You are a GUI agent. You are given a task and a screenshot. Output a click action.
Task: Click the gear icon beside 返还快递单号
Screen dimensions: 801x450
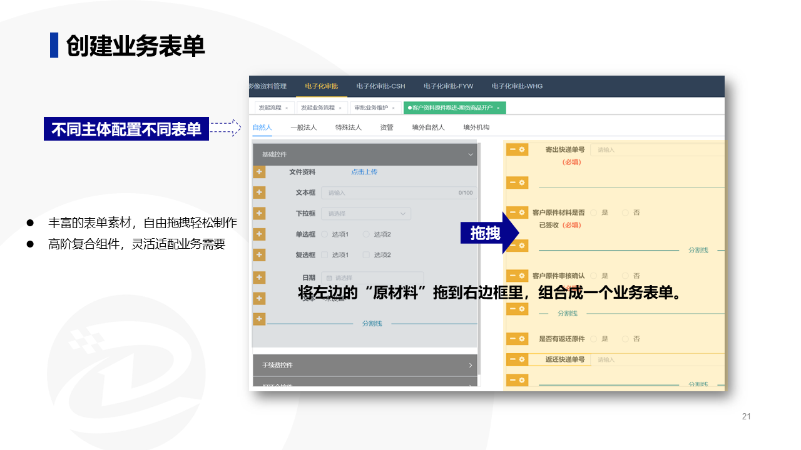[523, 359]
